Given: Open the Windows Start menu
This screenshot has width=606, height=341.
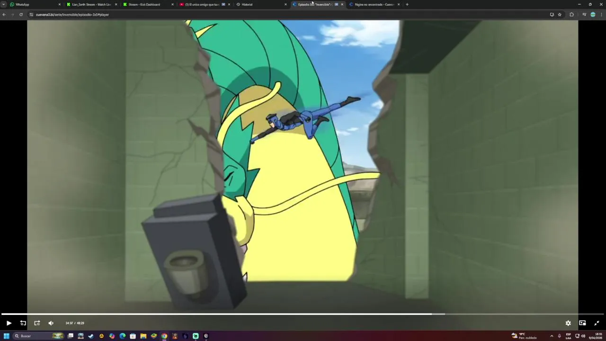Looking at the screenshot, I should click(x=7, y=336).
